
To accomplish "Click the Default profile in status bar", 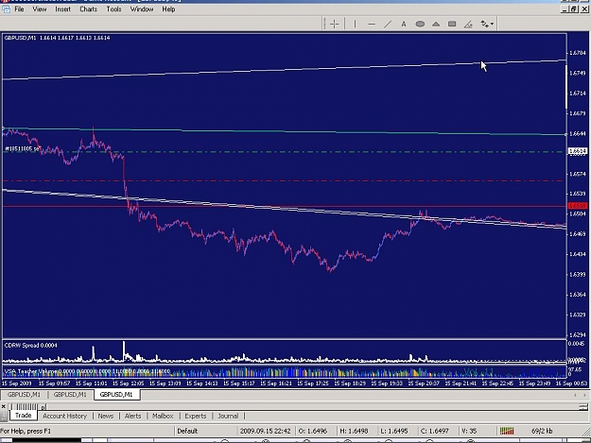I will pyautogui.click(x=187, y=431).
